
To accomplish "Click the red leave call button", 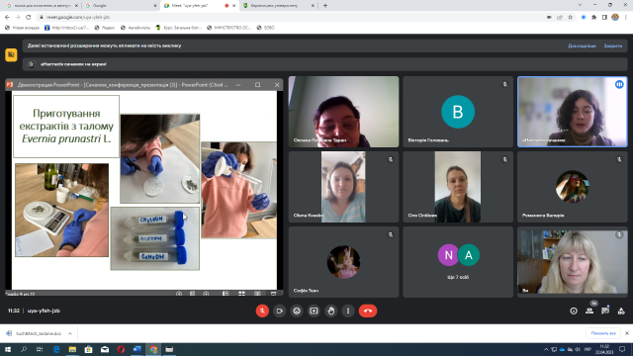I will coord(368,311).
